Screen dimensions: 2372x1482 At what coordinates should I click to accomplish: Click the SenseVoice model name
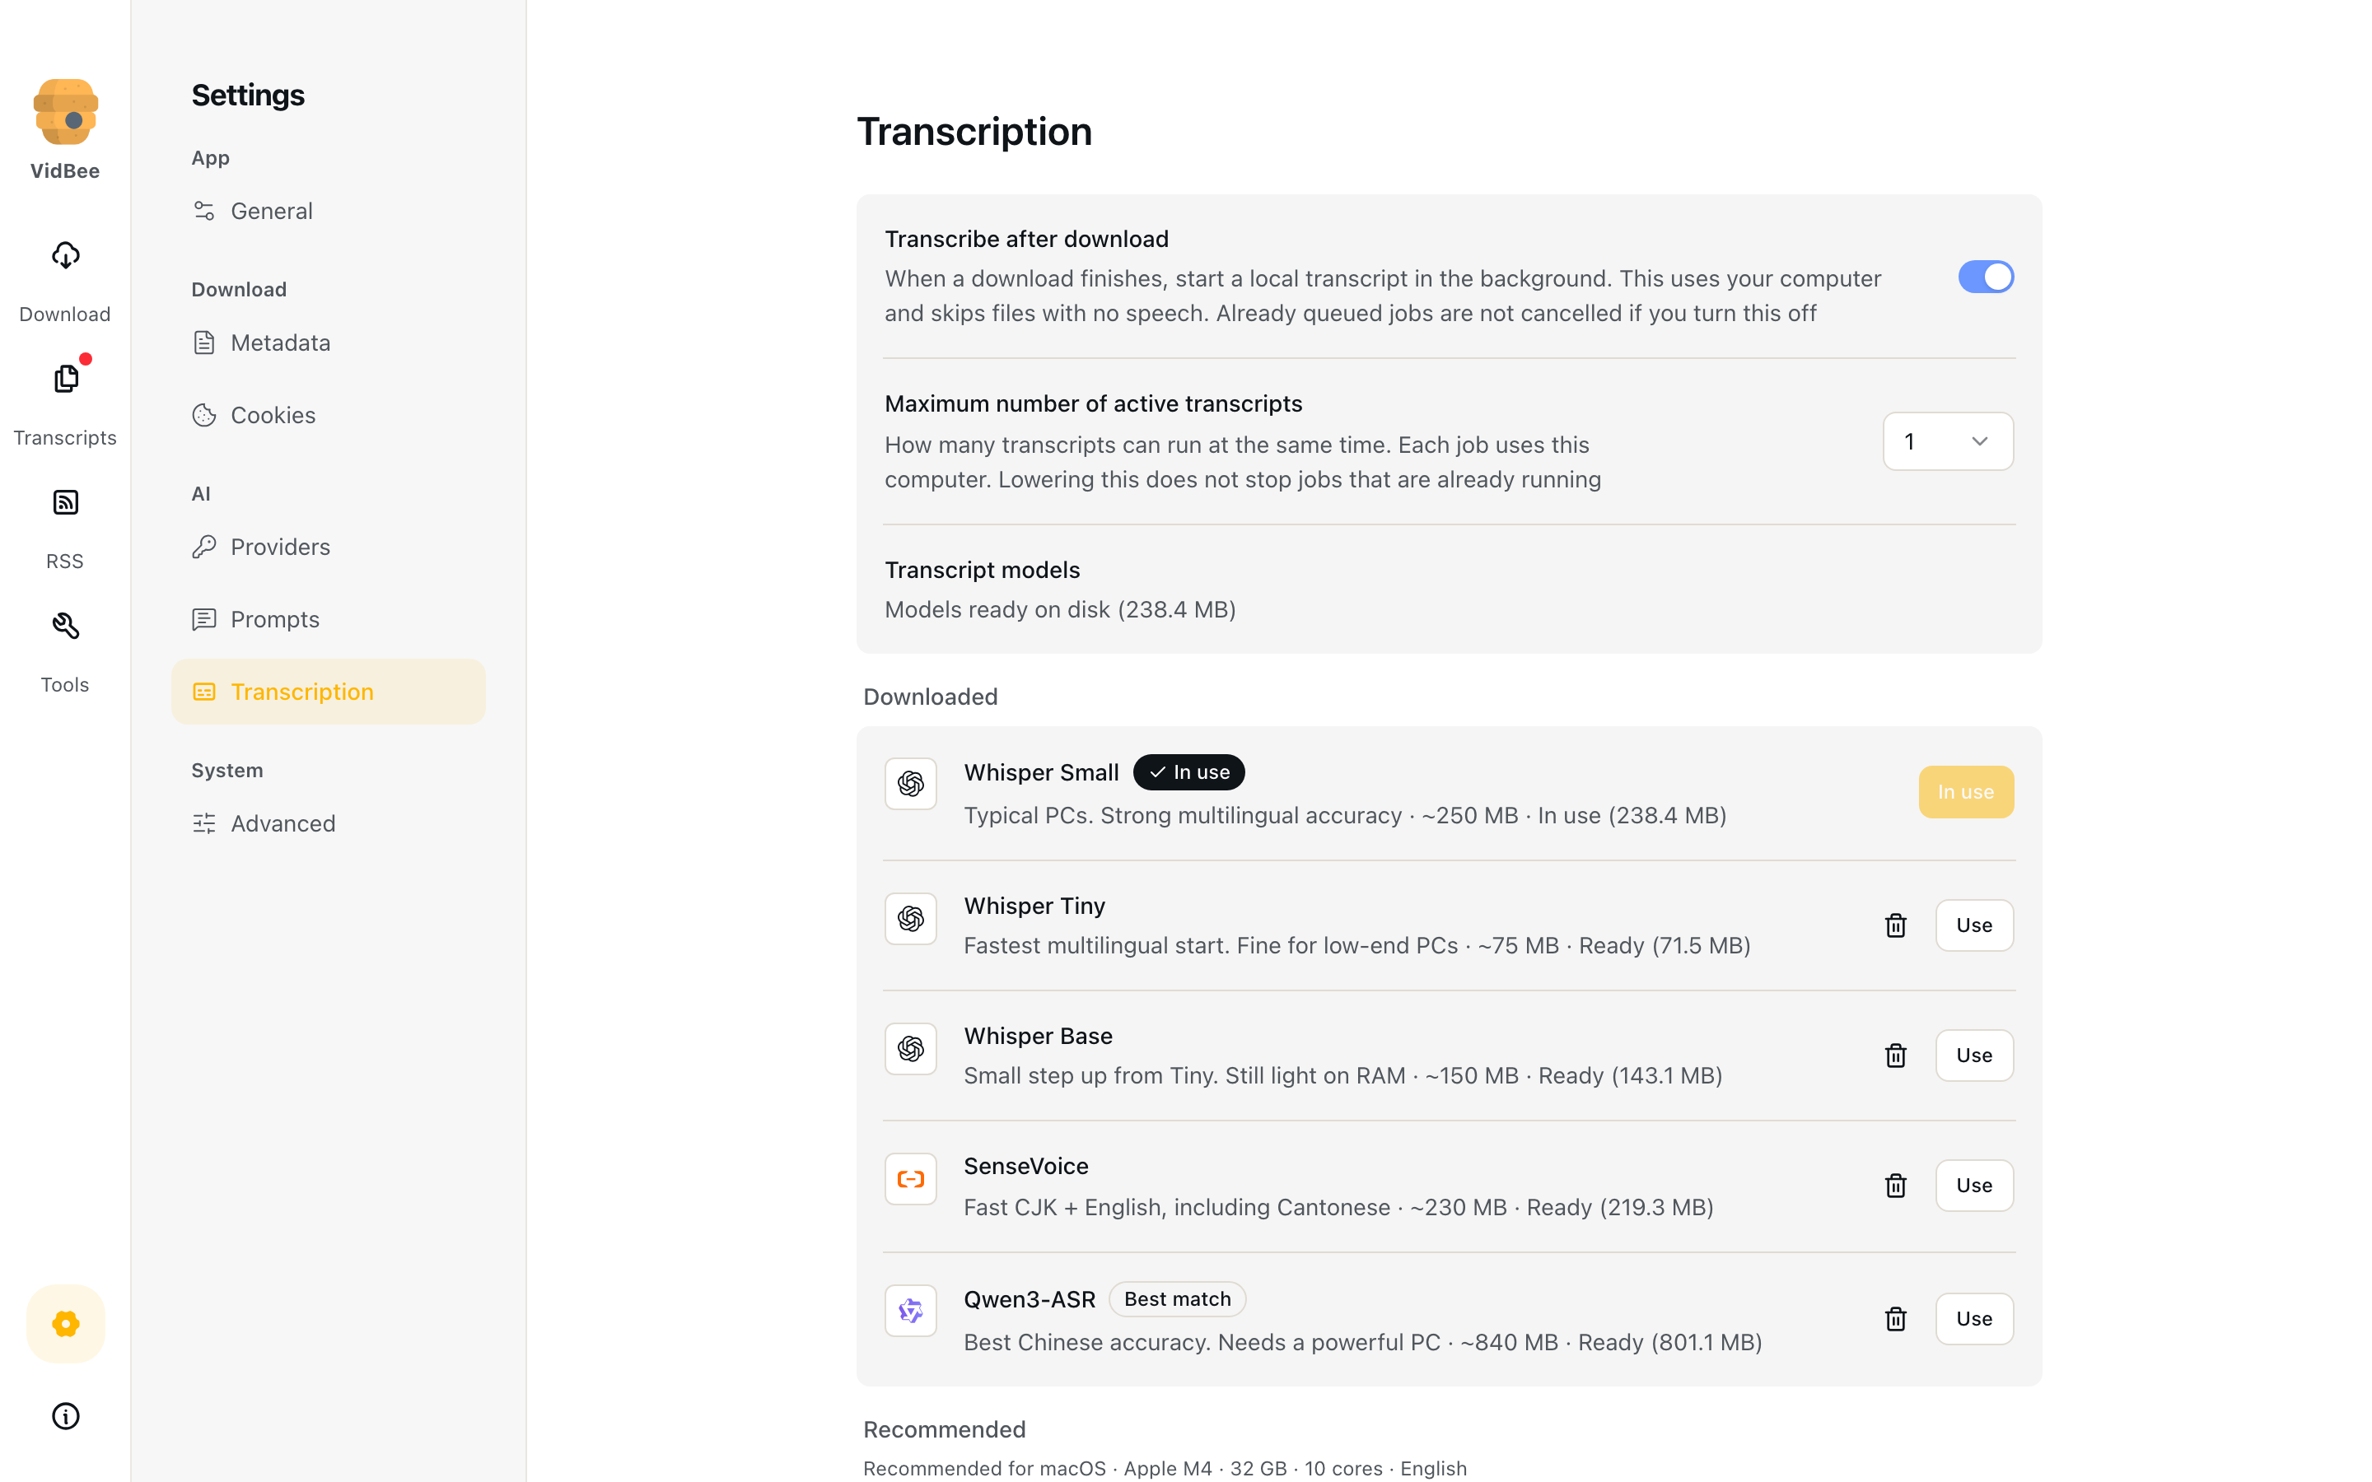(1026, 1167)
